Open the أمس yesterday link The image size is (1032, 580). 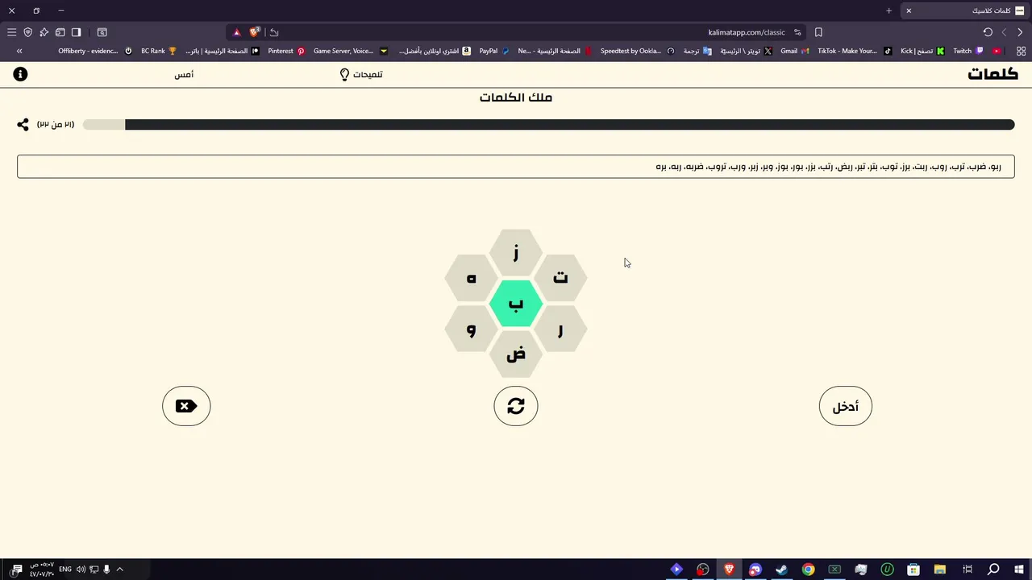(x=184, y=74)
